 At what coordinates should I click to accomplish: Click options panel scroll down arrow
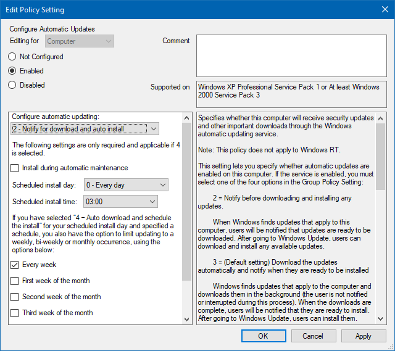186,320
